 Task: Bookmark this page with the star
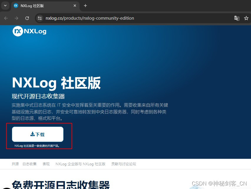pyautogui.click(x=246, y=18)
